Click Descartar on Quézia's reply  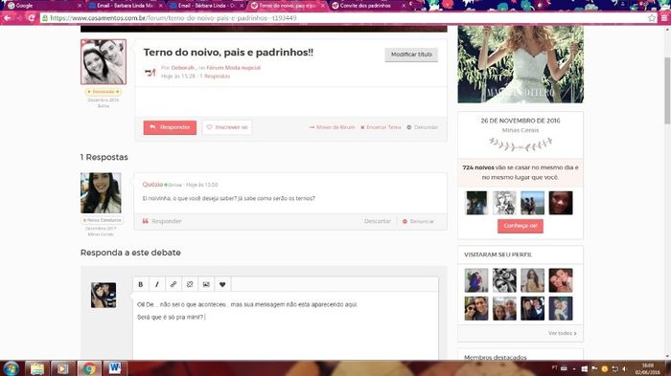[378, 221]
